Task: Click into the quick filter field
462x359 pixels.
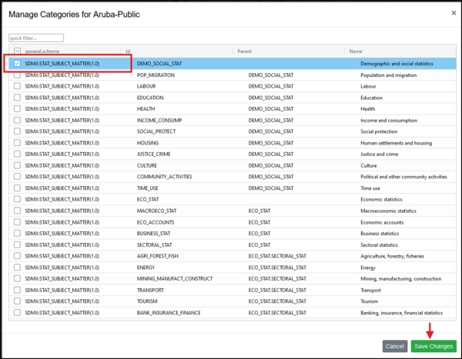Action: [x=36, y=37]
